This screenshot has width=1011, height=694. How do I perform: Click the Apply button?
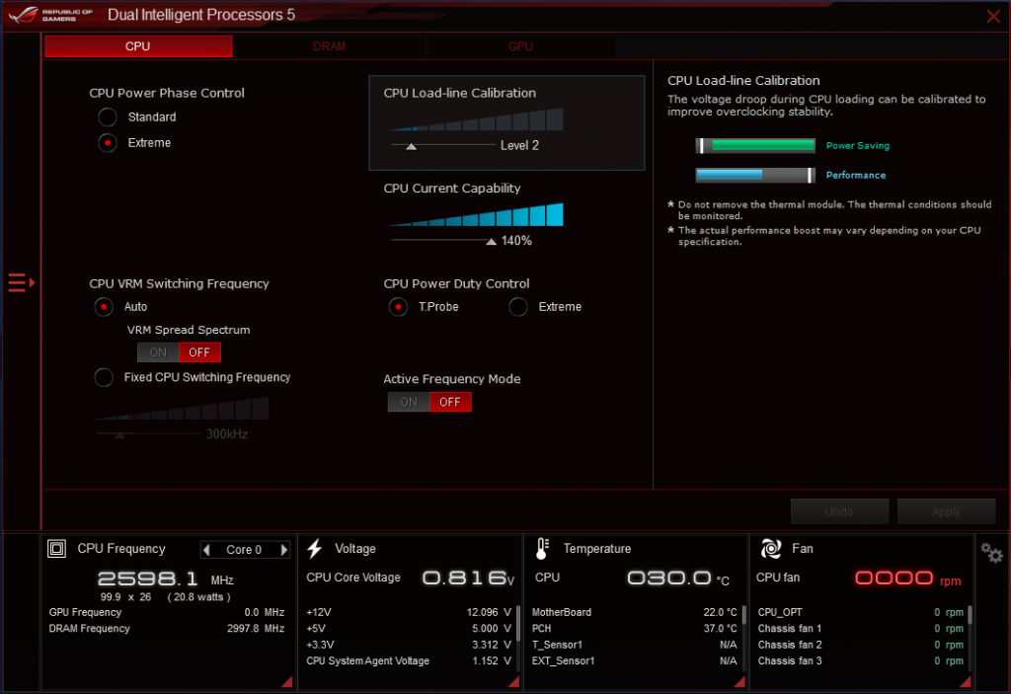pyautogui.click(x=946, y=511)
